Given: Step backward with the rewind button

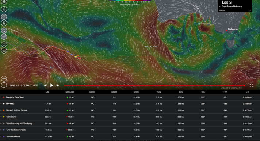Looking at the screenshot, I should coord(45,85).
